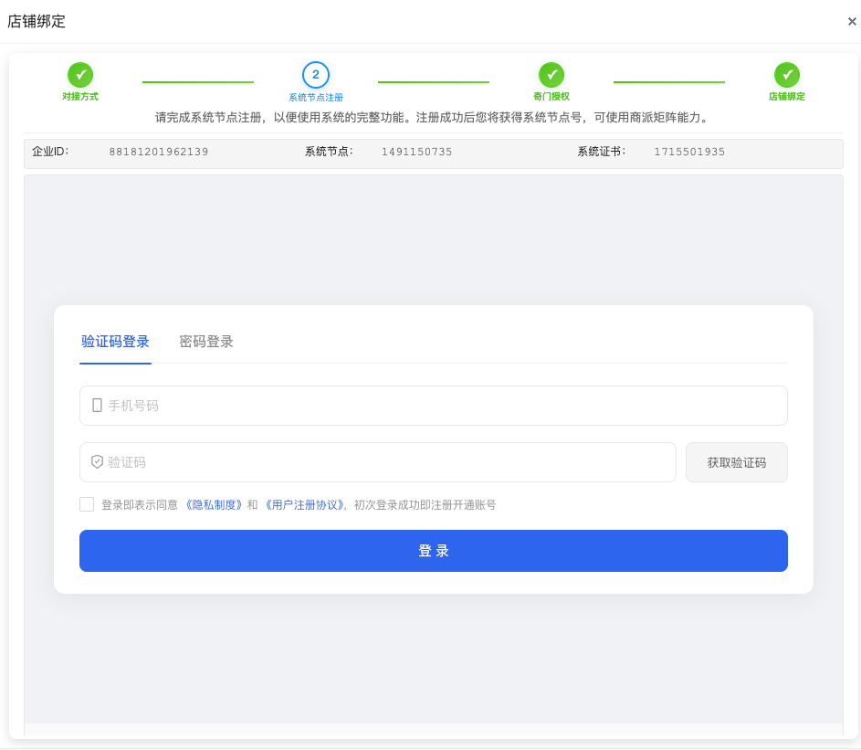This screenshot has height=750, width=861.
Task: Tick the agreement checkbox
Action: pos(87,504)
